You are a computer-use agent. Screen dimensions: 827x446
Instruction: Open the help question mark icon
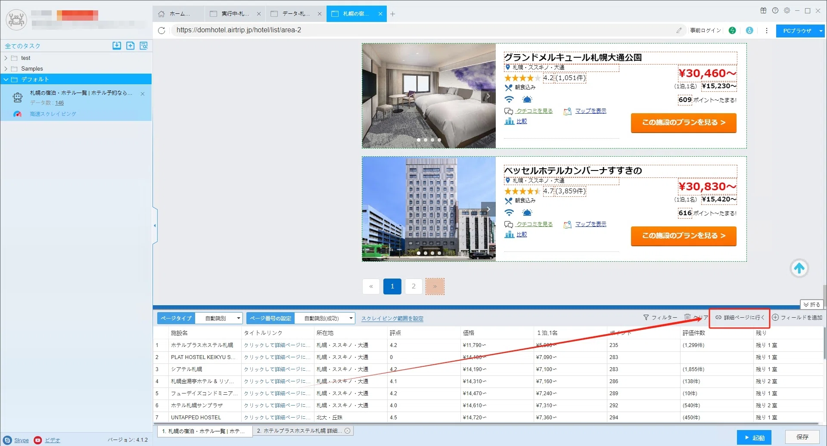(775, 11)
